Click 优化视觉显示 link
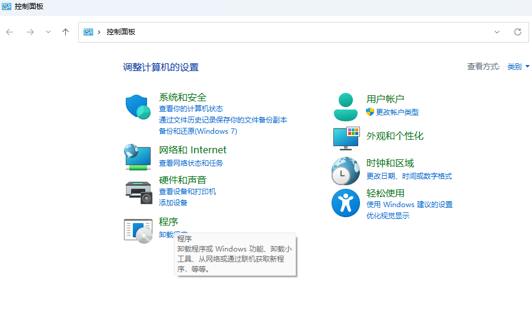 click(x=387, y=216)
